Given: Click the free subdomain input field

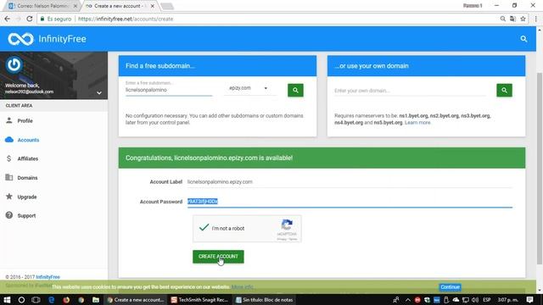Looking at the screenshot, I should pyautogui.click(x=169, y=90).
